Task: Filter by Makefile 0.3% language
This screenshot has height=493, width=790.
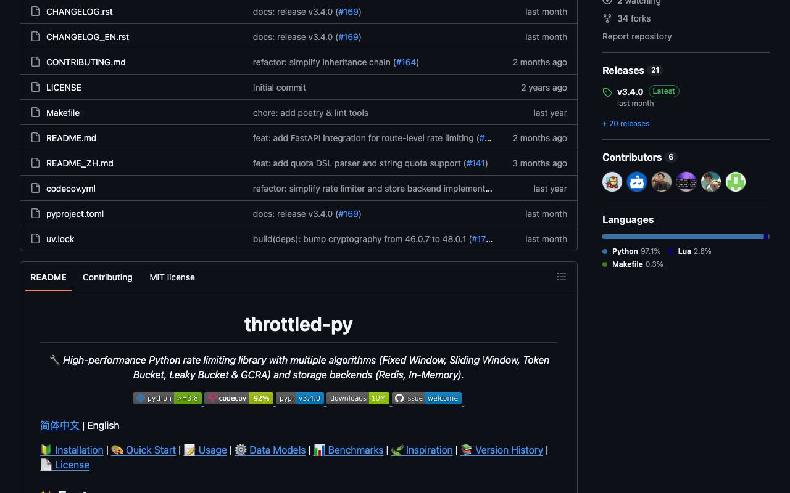Action: point(633,264)
